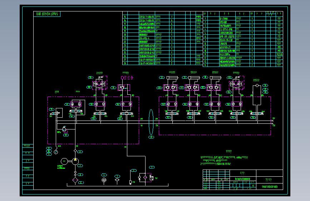Select the pressure gauge symbol outside left manifold
Viewport: 310px width, 201px height.
pos(56,152)
